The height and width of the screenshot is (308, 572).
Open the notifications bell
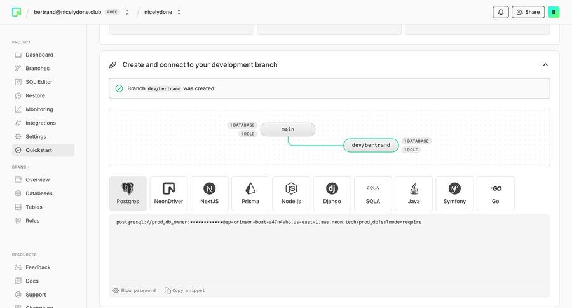tap(500, 12)
